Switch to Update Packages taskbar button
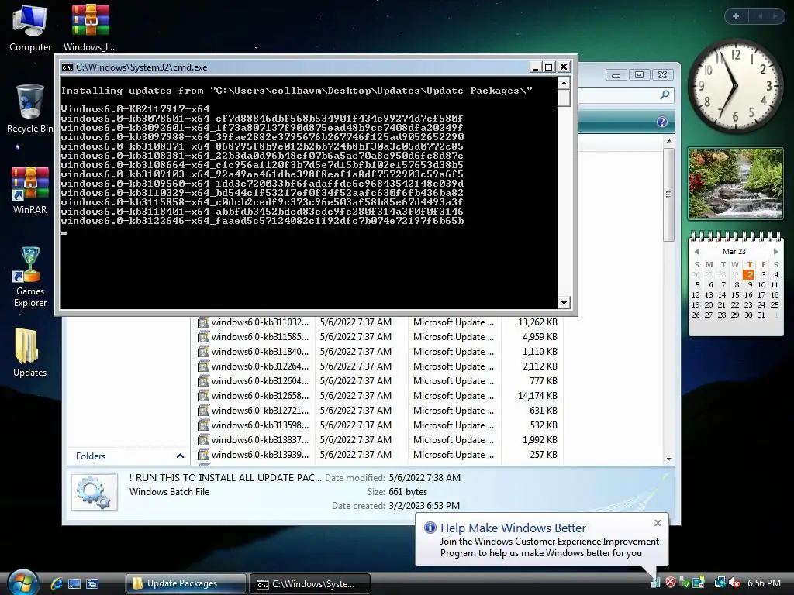The height and width of the screenshot is (595, 794). tap(186, 583)
